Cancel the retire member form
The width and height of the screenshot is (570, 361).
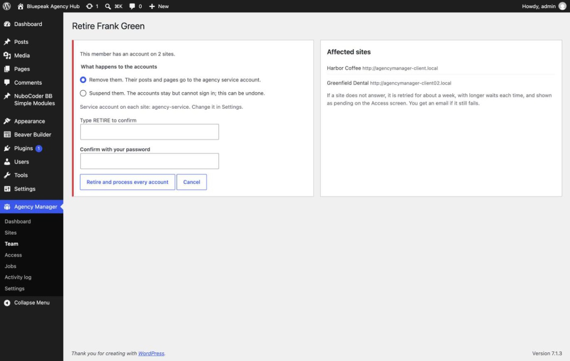[192, 182]
